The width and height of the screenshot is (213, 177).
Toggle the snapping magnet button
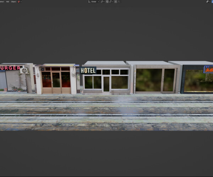[107, 2]
